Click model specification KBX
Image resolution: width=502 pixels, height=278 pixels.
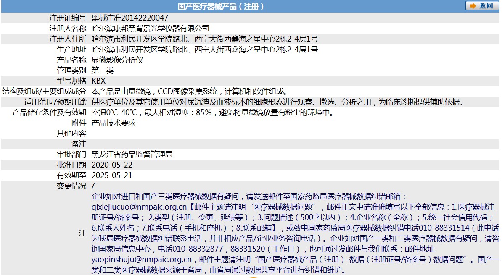(x=98, y=81)
